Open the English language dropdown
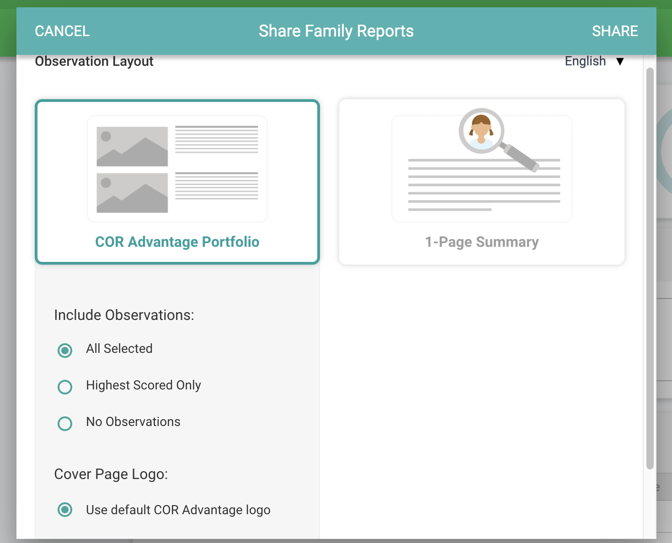This screenshot has height=543, width=672. coord(594,61)
